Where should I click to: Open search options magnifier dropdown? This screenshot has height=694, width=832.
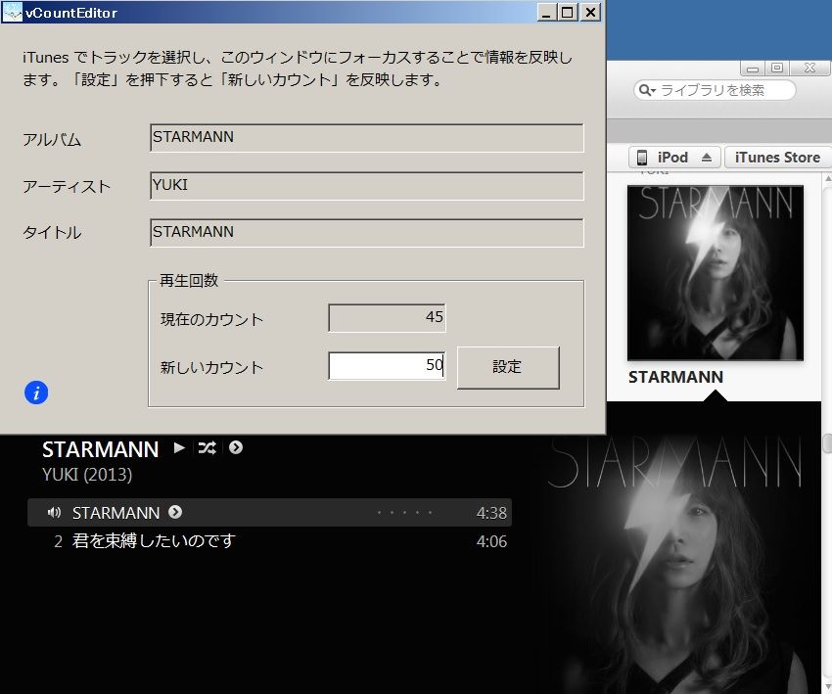(647, 90)
